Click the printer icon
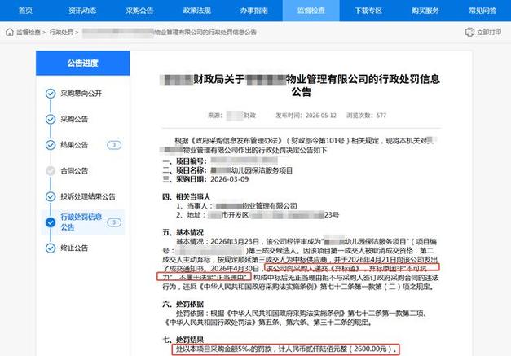This screenshot has width=511, height=356. 469,32
